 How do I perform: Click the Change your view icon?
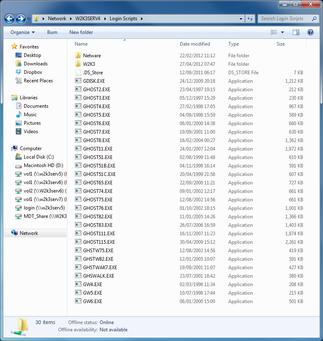(x=274, y=32)
